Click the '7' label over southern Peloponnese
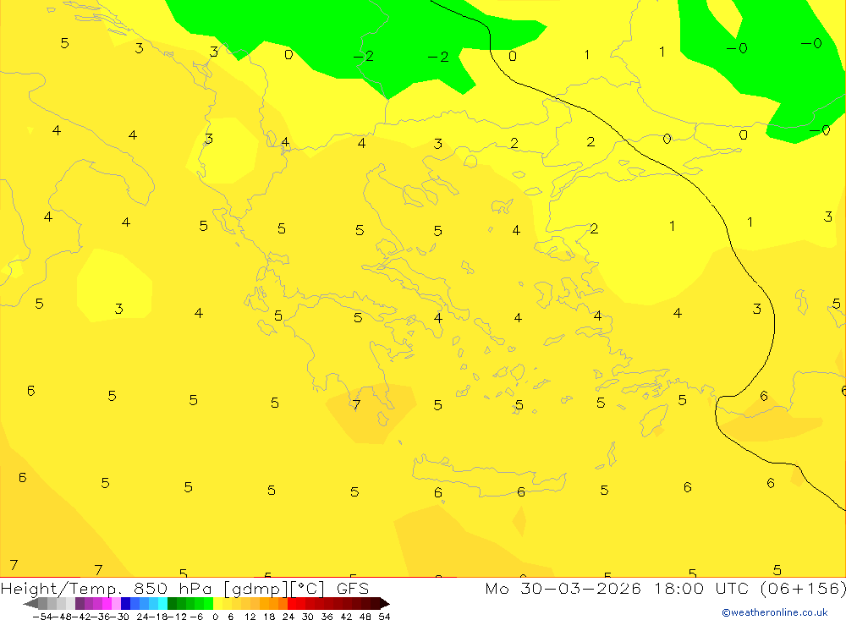This screenshot has width=846, height=620. [x=356, y=404]
